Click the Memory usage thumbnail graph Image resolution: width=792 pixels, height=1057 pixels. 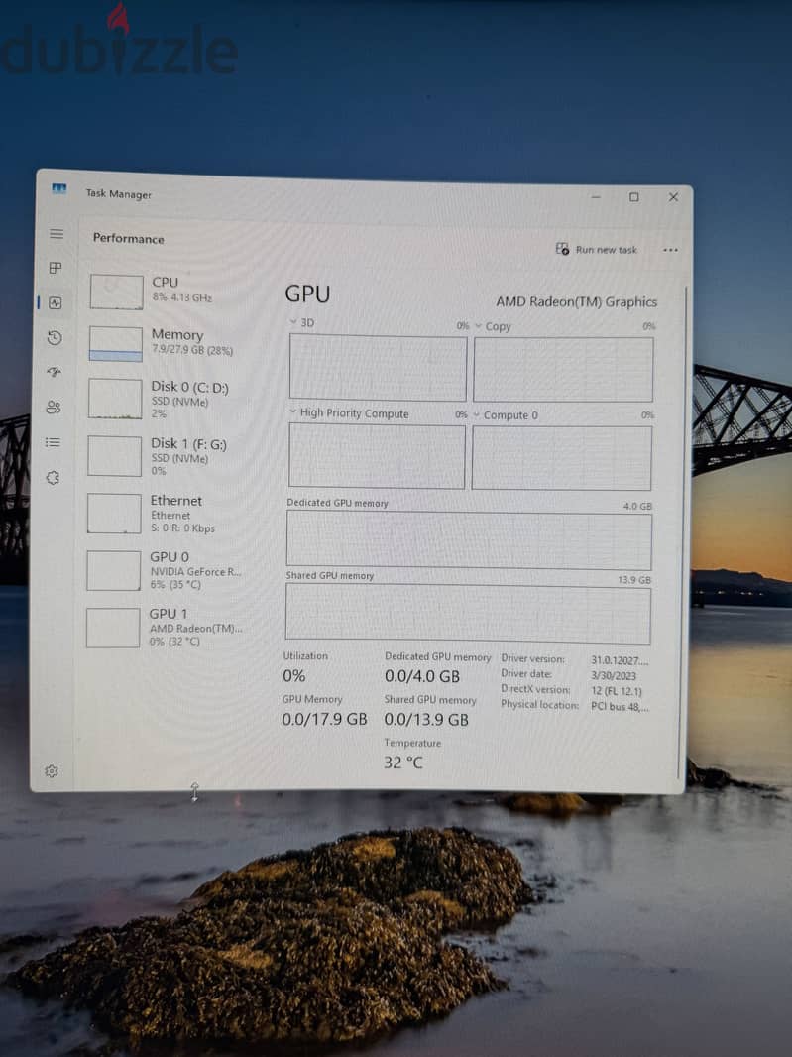(x=115, y=344)
